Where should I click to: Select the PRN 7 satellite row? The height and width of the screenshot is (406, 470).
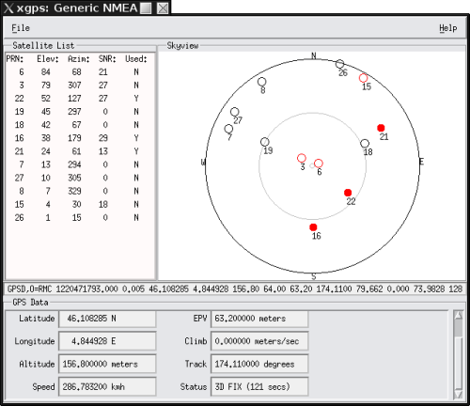click(x=80, y=164)
